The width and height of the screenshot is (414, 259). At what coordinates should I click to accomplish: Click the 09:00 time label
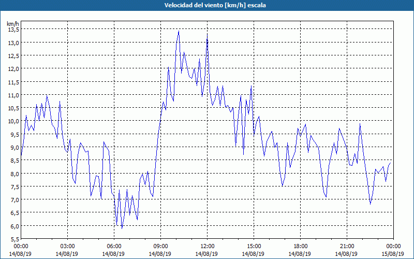point(161,247)
